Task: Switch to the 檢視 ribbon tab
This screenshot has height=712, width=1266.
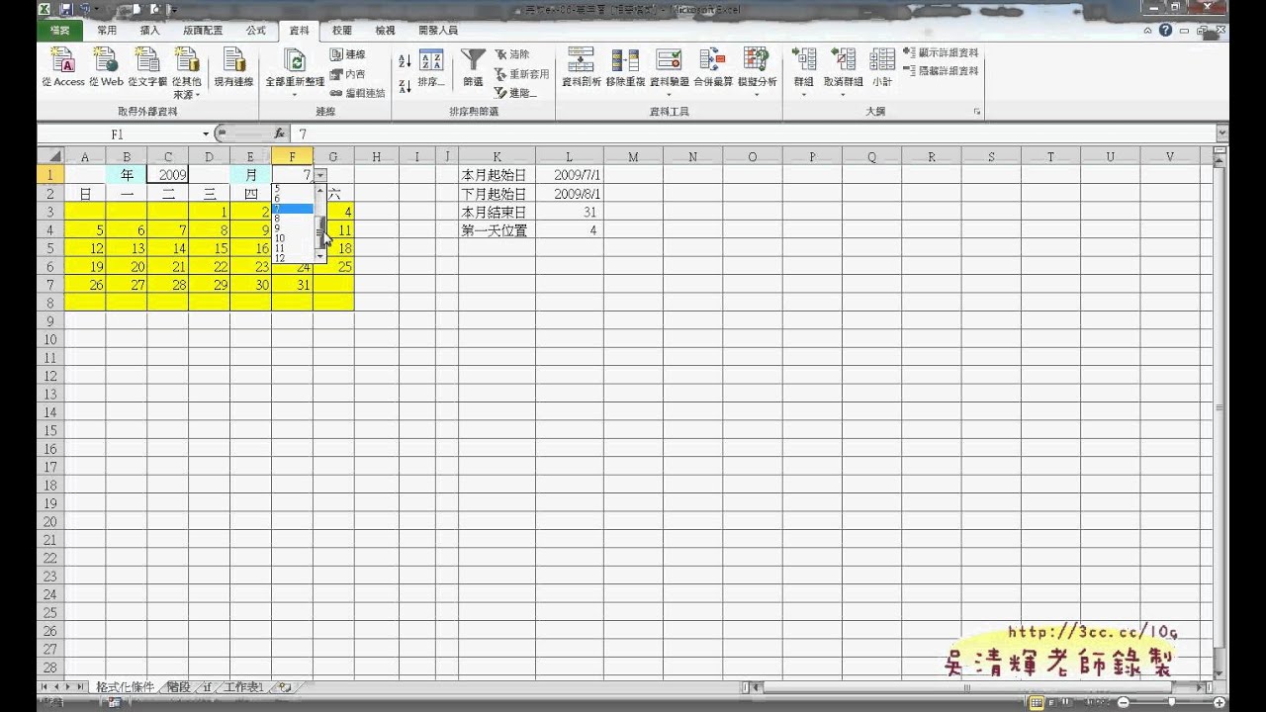Action: (385, 31)
